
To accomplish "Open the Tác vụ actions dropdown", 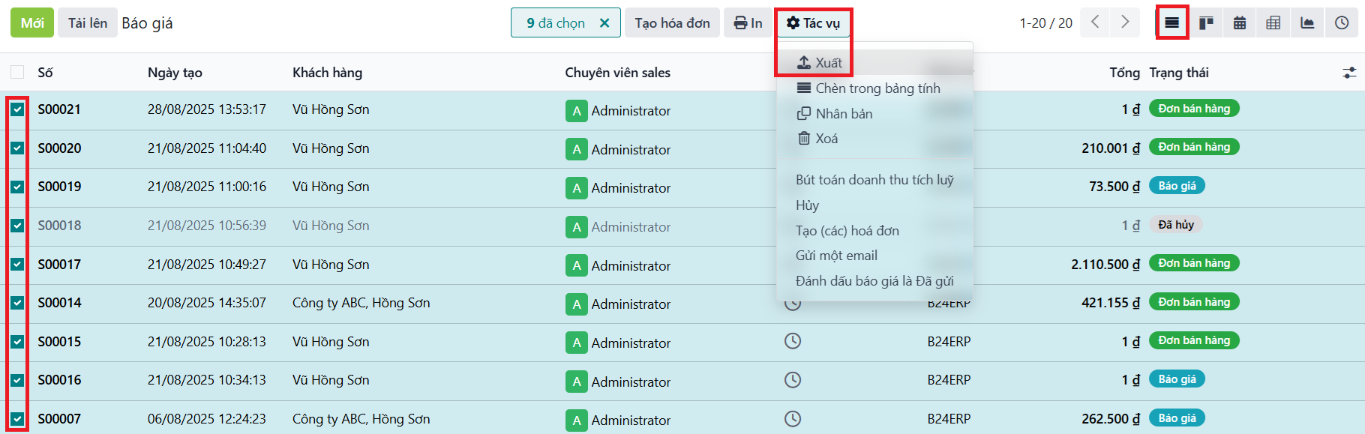I will click(813, 23).
